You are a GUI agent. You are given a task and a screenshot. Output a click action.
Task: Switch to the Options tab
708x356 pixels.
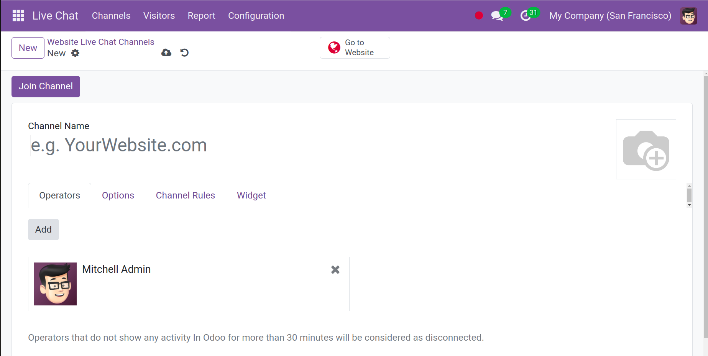point(118,195)
